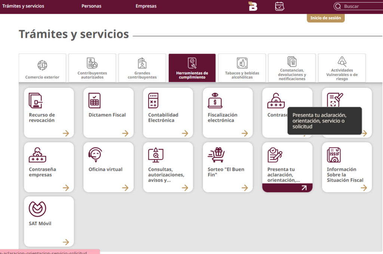Open the Oficina virtual headset icon
Image resolution: width=383 pixels, height=254 pixels.
pyautogui.click(x=95, y=155)
